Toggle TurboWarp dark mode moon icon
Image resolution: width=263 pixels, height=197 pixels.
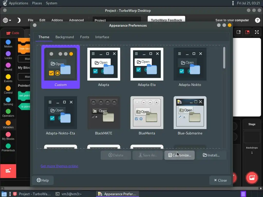tap(18, 20)
